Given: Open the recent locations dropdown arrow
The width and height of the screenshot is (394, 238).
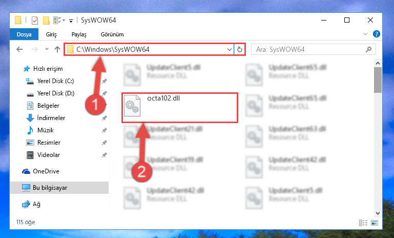Looking at the screenshot, I should pyautogui.click(x=47, y=49).
